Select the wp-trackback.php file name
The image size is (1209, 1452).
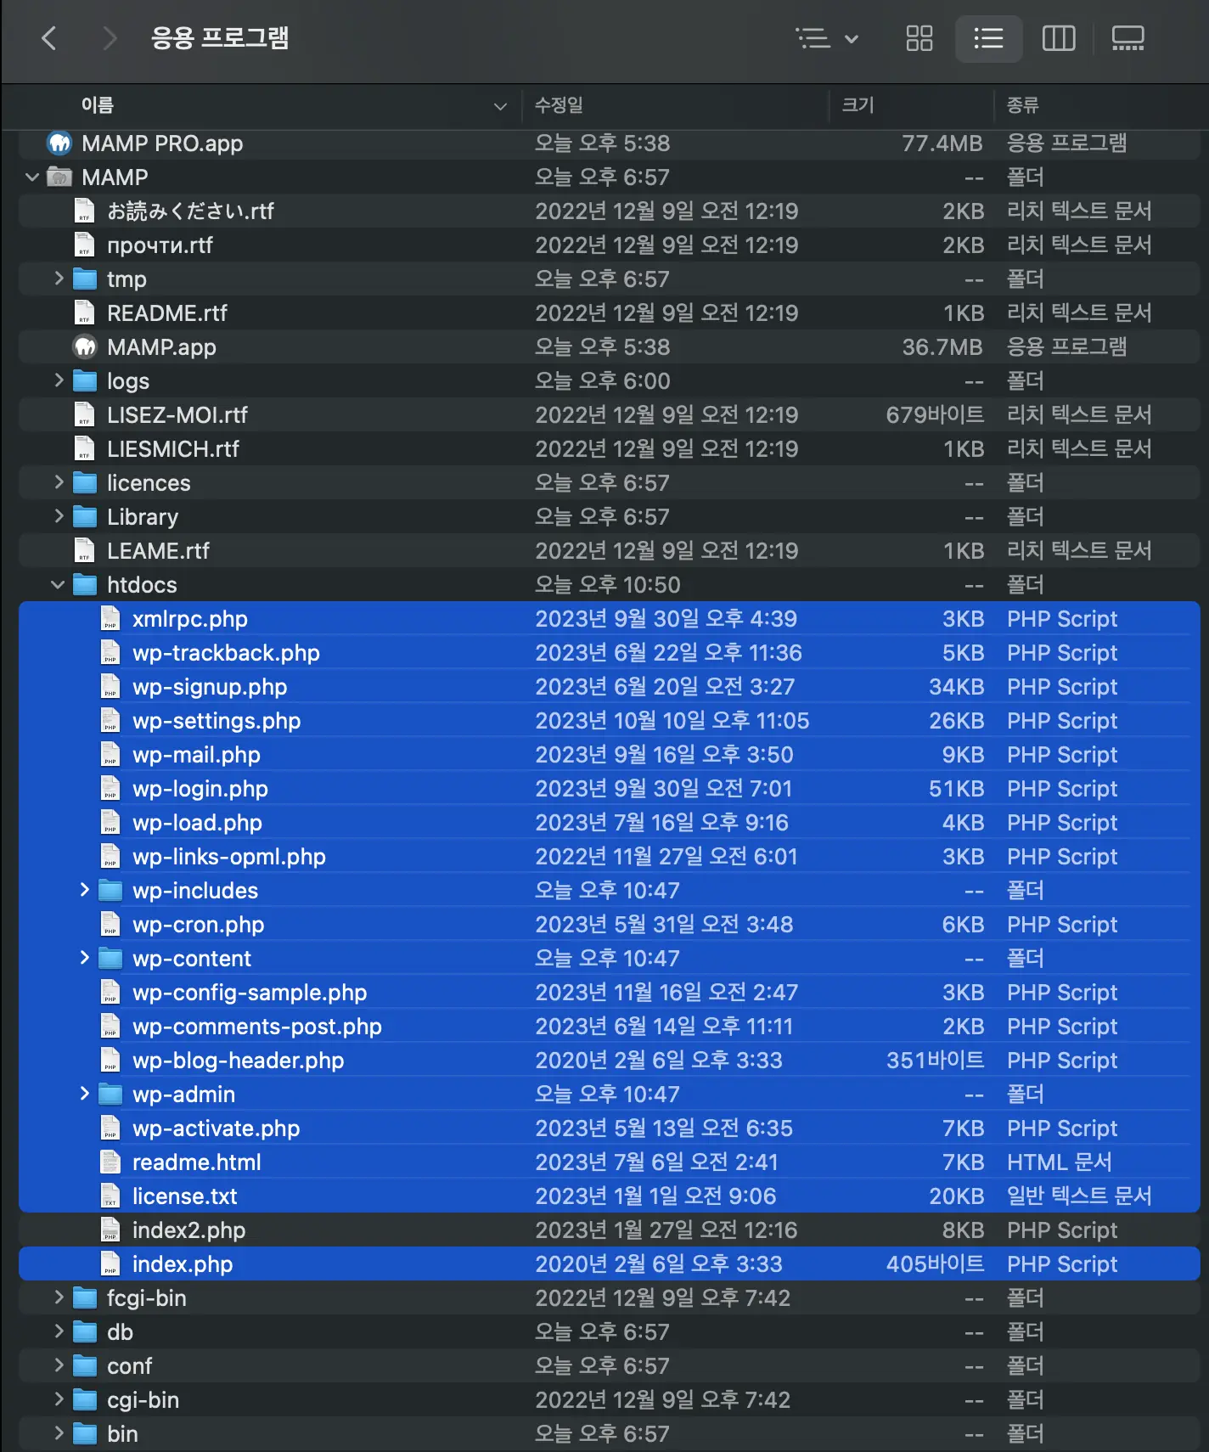(226, 653)
